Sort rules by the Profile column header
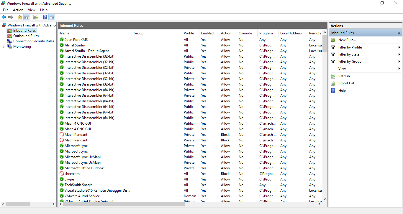This screenshot has width=403, height=214. [x=191, y=33]
